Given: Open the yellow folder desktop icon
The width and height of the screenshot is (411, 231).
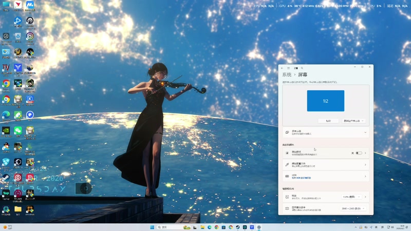Looking at the screenshot, I should pos(18,209).
